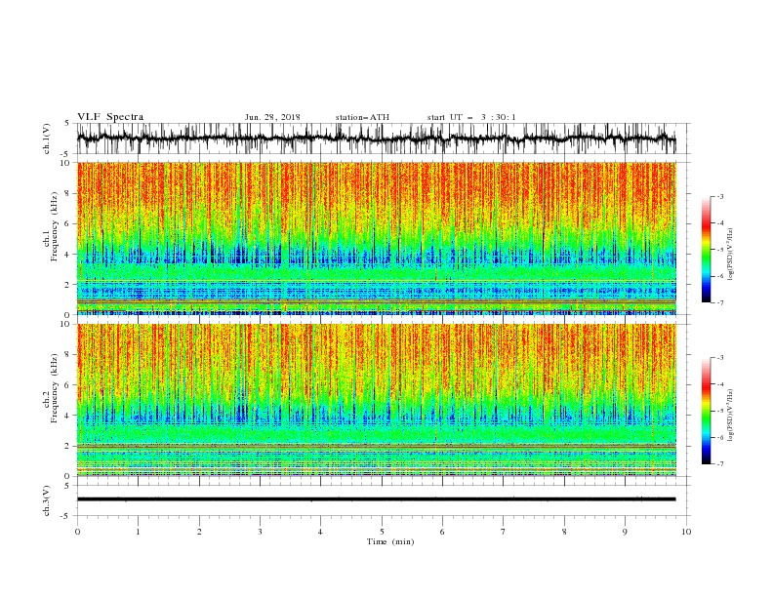The width and height of the screenshot is (773, 597).
Task: Click the ch.3(V) axis label
Action: click(47, 500)
